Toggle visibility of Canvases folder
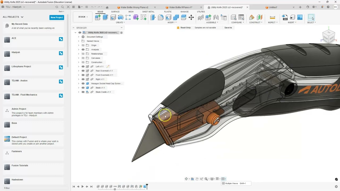The image size is (340, 191). tap(83, 58)
